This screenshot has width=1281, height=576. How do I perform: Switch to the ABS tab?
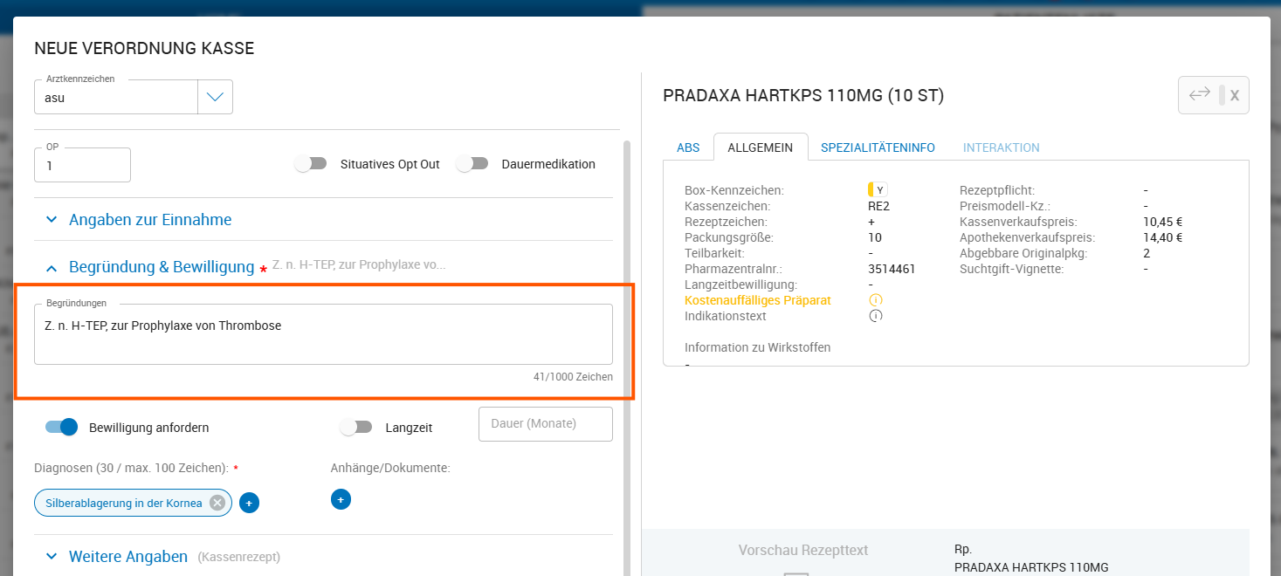tap(688, 147)
